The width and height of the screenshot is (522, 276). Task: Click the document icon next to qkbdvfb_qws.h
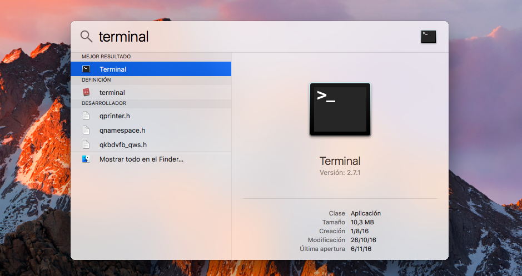point(86,144)
